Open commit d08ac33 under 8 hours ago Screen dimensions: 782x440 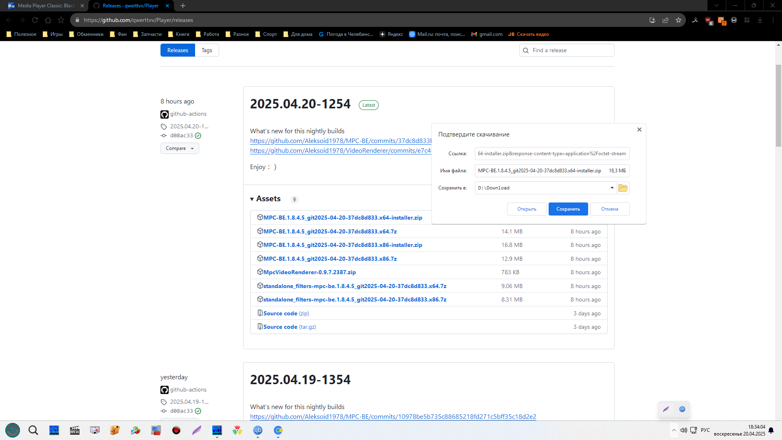181,136
